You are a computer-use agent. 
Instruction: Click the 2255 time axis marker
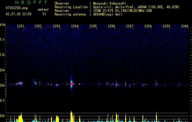[93, 26]
